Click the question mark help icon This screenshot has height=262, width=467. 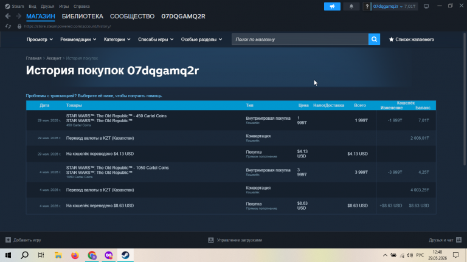(367, 6)
